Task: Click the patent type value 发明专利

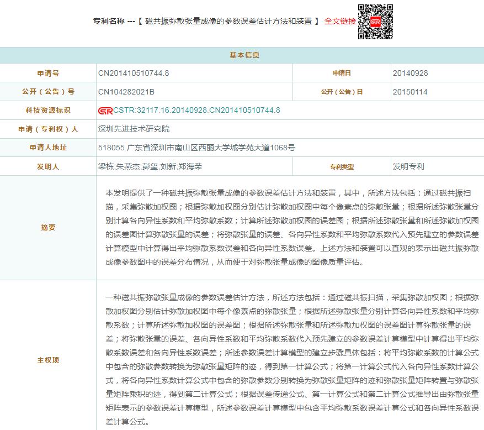Action: [x=408, y=166]
